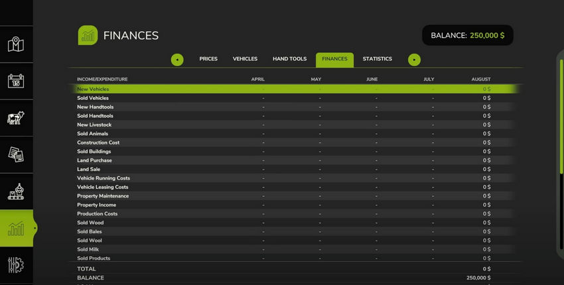Click the green Finances header logo
This screenshot has width=564, height=285.
[x=88, y=35]
